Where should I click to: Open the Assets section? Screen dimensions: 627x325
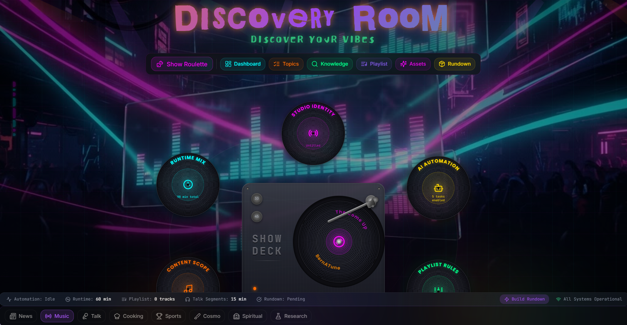pos(413,64)
